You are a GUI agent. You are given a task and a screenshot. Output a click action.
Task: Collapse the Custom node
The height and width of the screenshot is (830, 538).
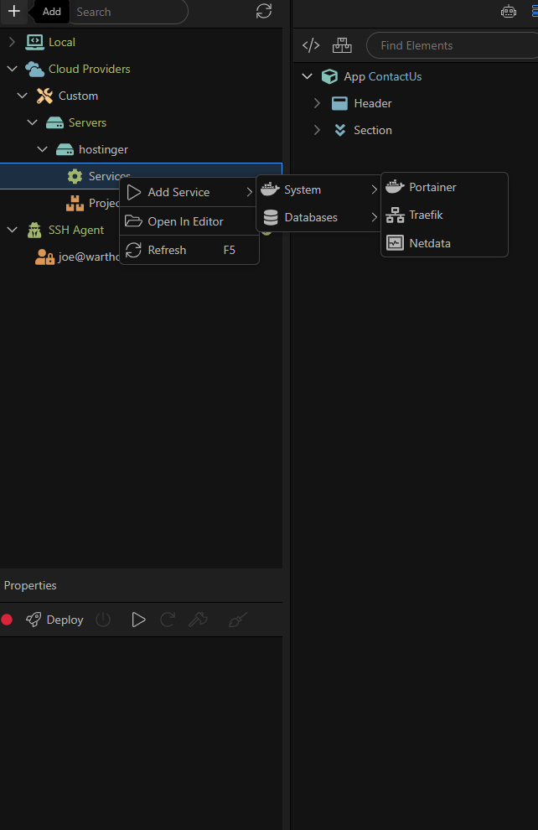[x=23, y=96]
